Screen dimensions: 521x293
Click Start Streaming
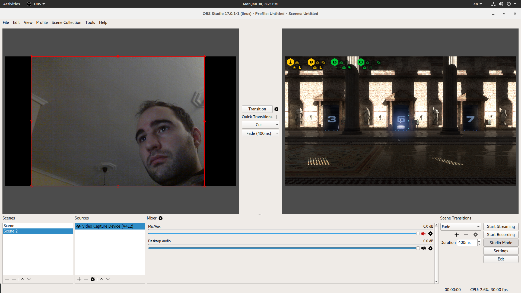[501, 227]
